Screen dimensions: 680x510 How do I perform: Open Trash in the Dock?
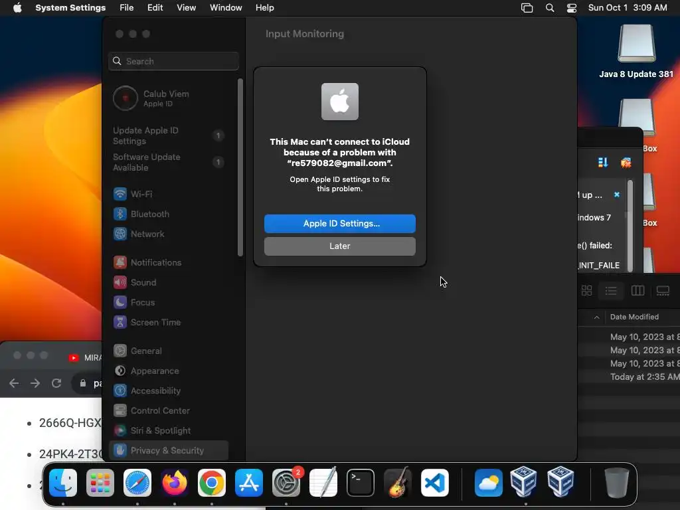[617, 483]
